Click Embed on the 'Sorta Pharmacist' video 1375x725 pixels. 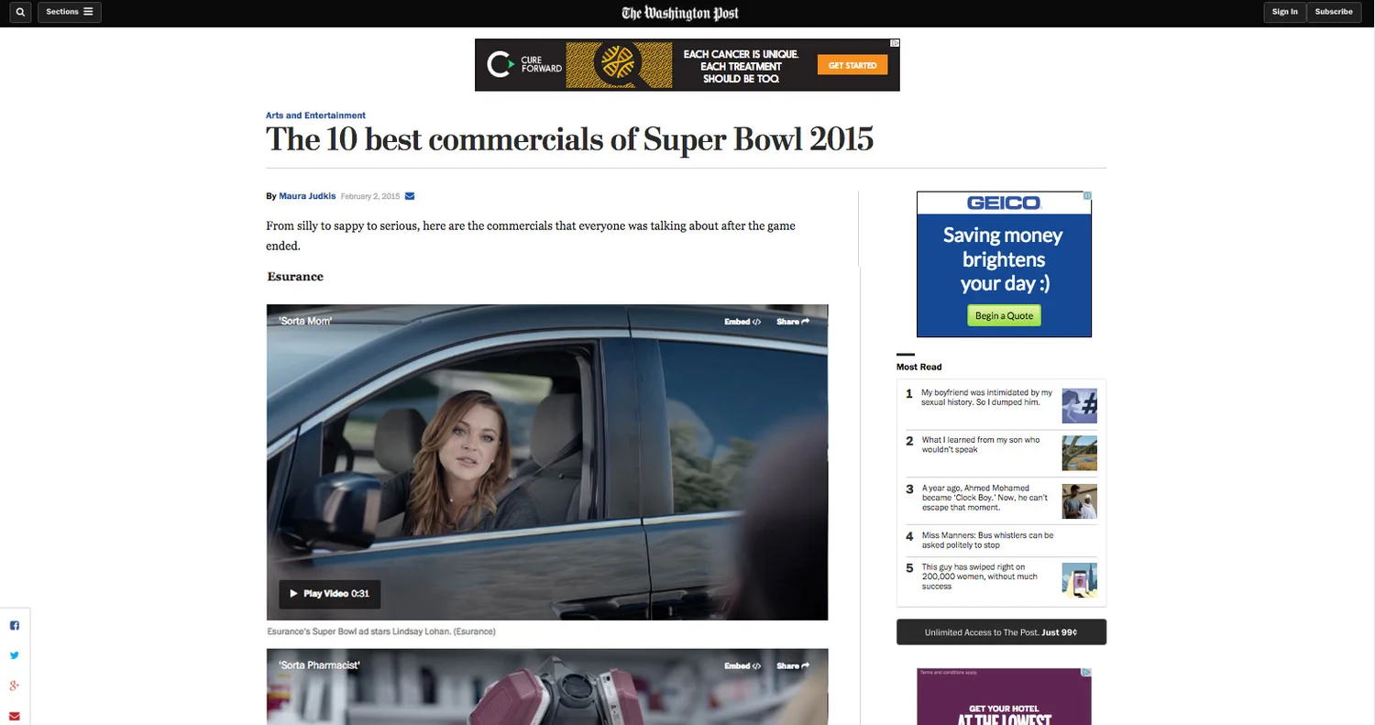coord(742,666)
